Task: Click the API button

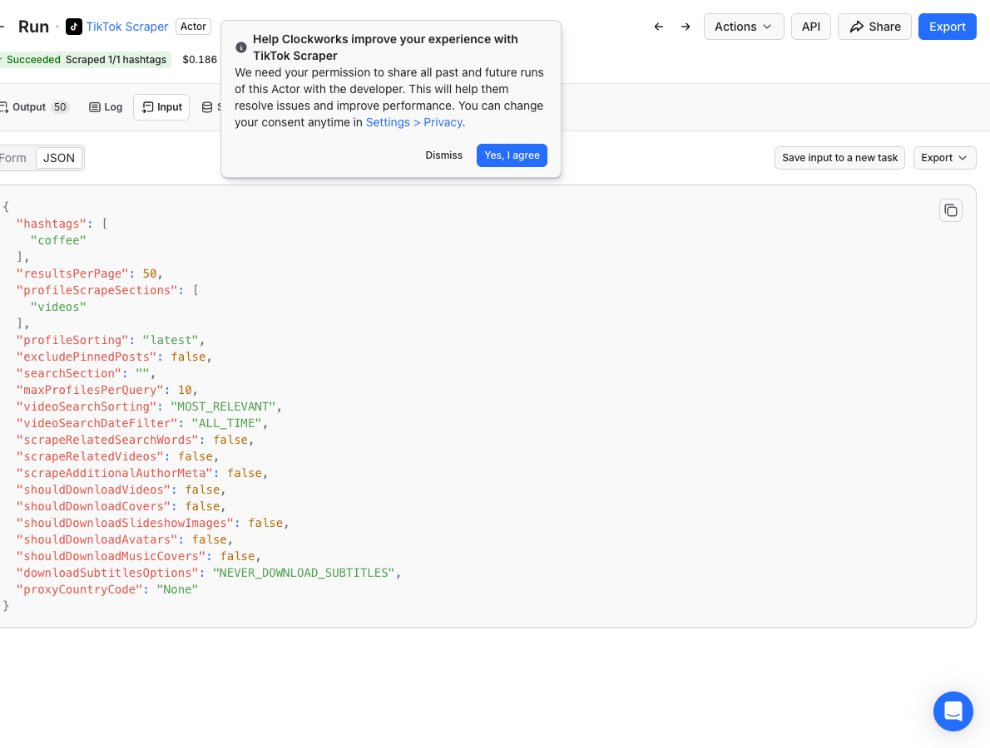Action: (810, 27)
